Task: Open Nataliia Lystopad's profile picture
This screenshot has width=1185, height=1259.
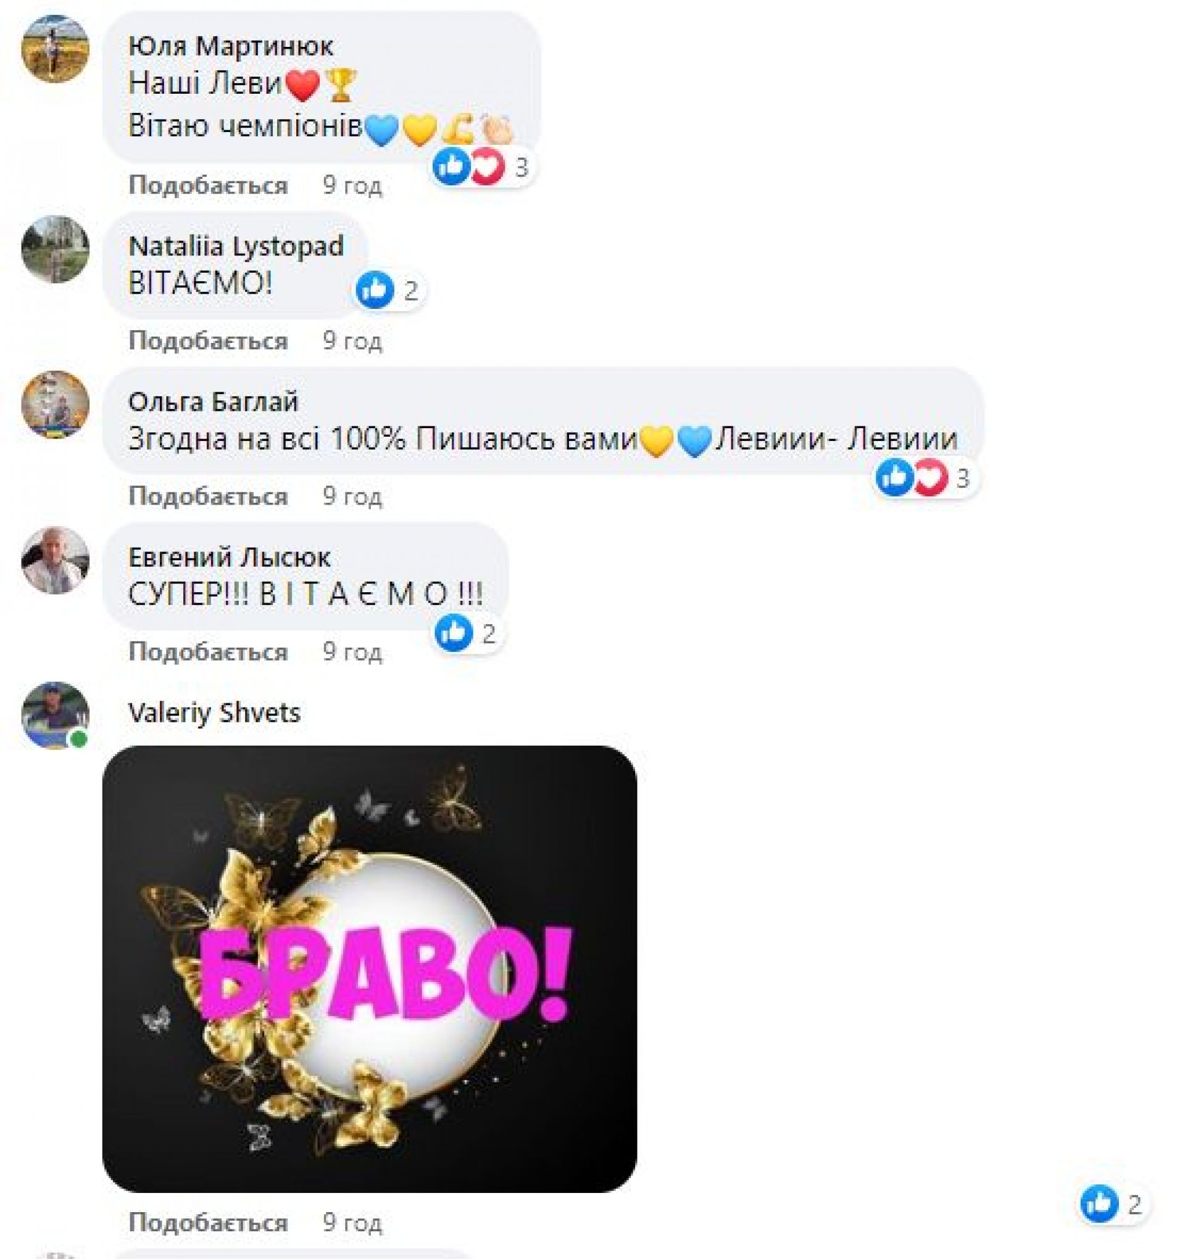Action: pos(55,249)
